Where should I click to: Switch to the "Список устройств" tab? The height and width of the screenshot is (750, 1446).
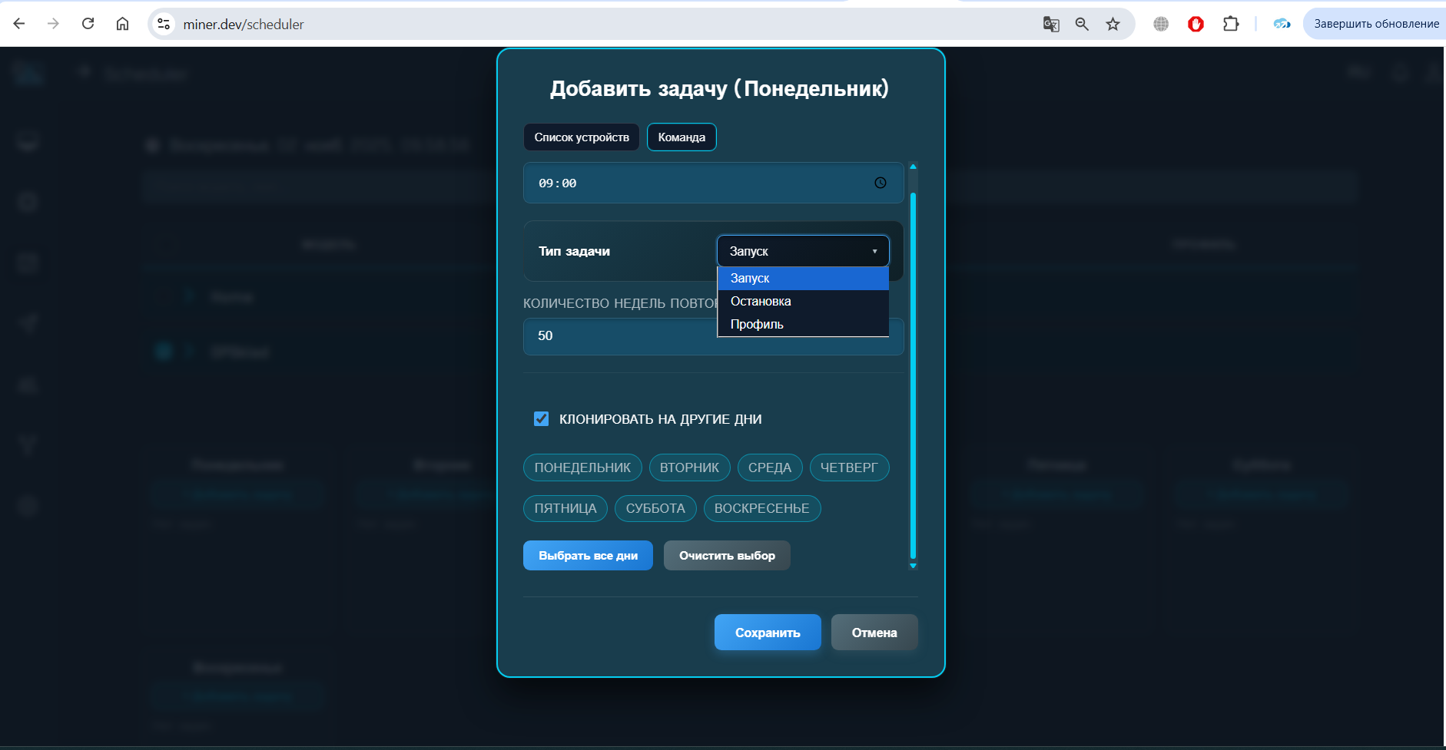[582, 137]
